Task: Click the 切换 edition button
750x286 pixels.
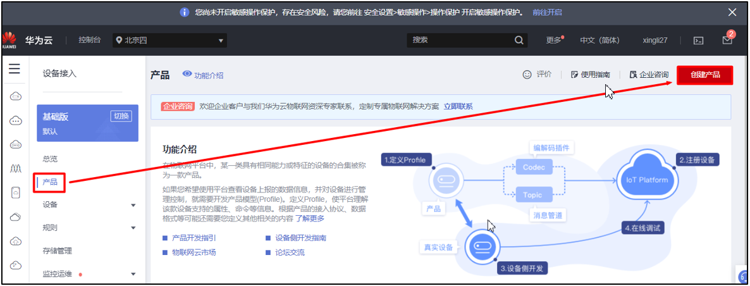Action: pos(121,116)
